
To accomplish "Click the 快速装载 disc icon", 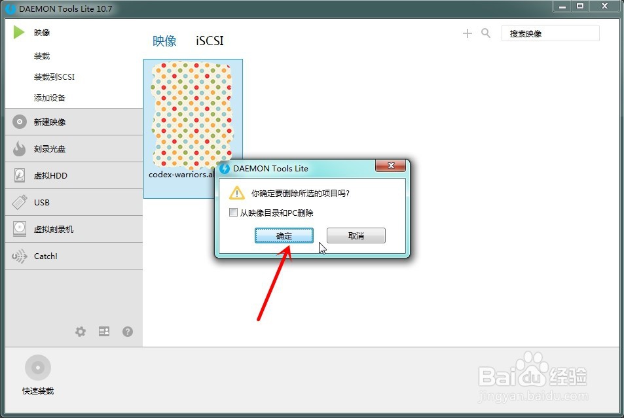I will (38, 368).
